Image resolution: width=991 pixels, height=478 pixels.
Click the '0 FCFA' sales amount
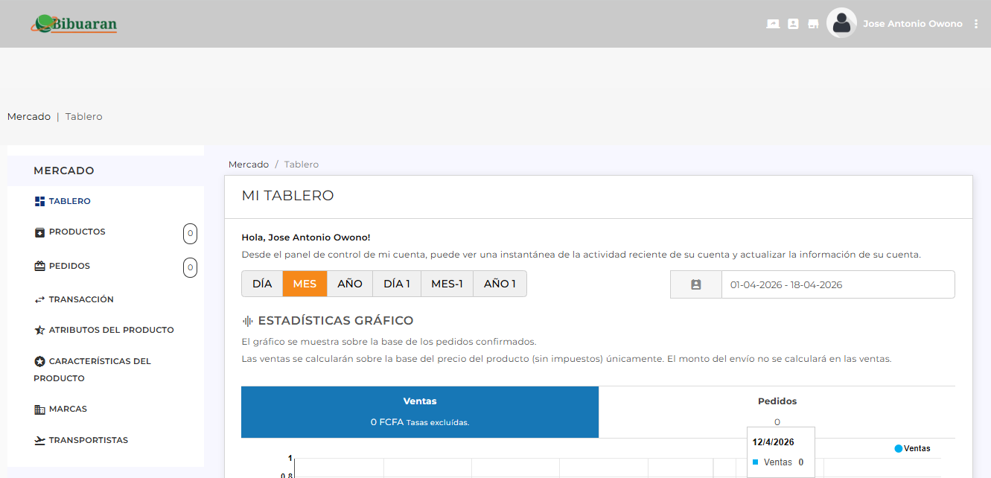[x=387, y=422]
